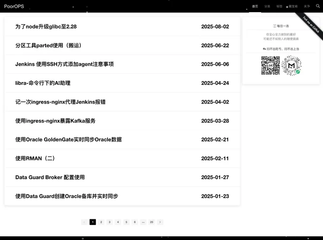Click the Fork me on GitHub ribbon
Viewport: 323px width, 240px height.
[311, 25]
